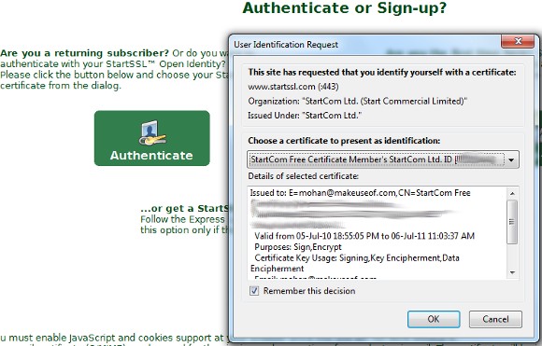
Task: Click the green Authenticate button
Action: pos(151,138)
